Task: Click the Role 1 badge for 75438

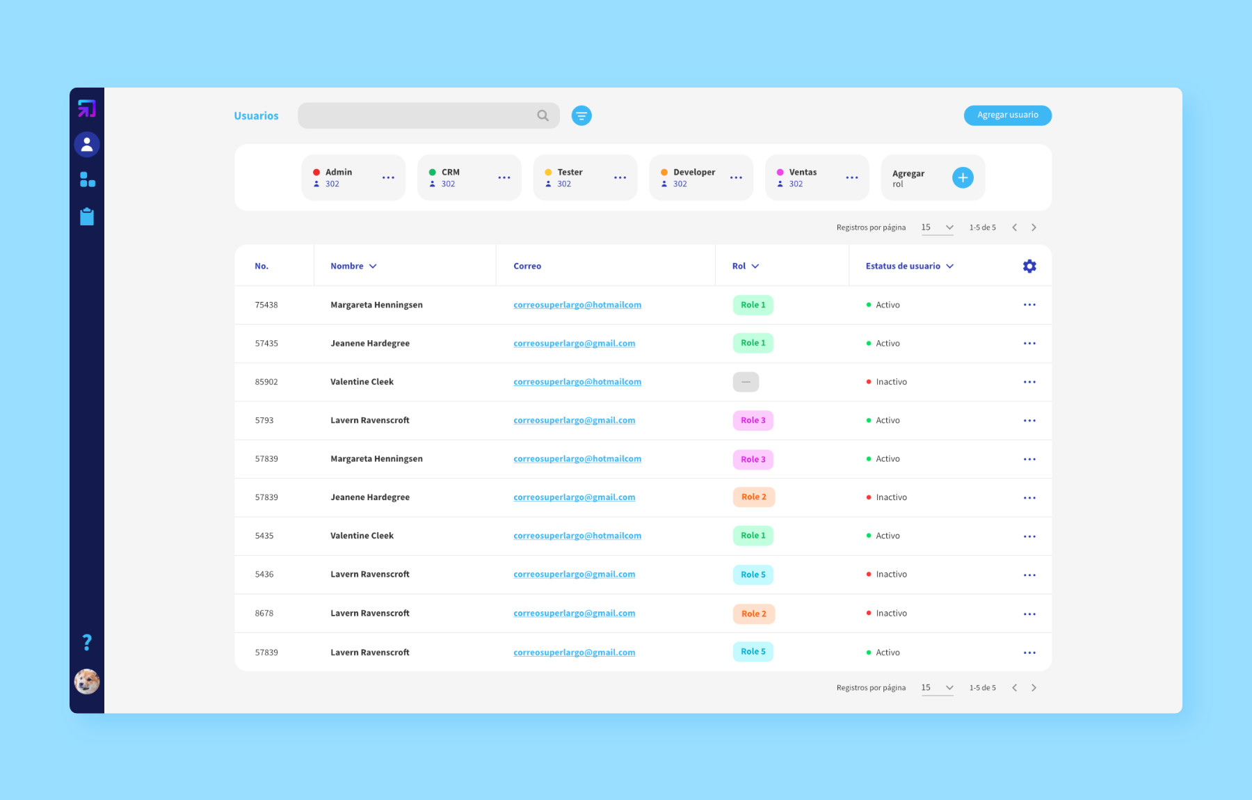Action: click(x=753, y=305)
